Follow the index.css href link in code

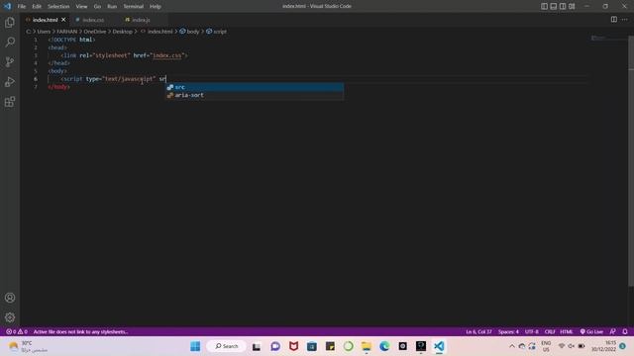point(167,55)
